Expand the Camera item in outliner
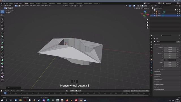 click(x=155, y=12)
